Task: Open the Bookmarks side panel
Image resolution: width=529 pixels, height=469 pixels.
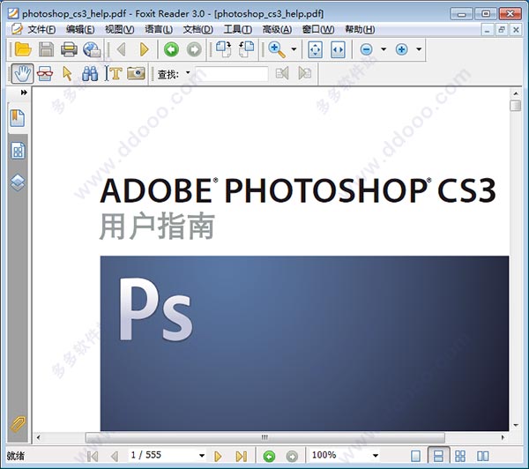Action: (x=18, y=118)
